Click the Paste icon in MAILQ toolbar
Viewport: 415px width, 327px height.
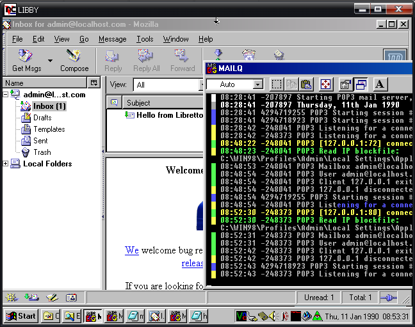pyautogui.click(x=306, y=84)
